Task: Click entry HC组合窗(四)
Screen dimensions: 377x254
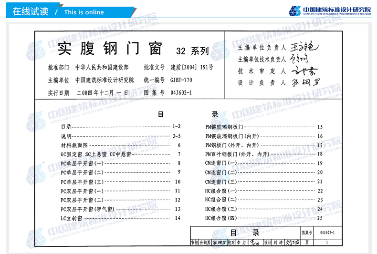Action: point(264,218)
